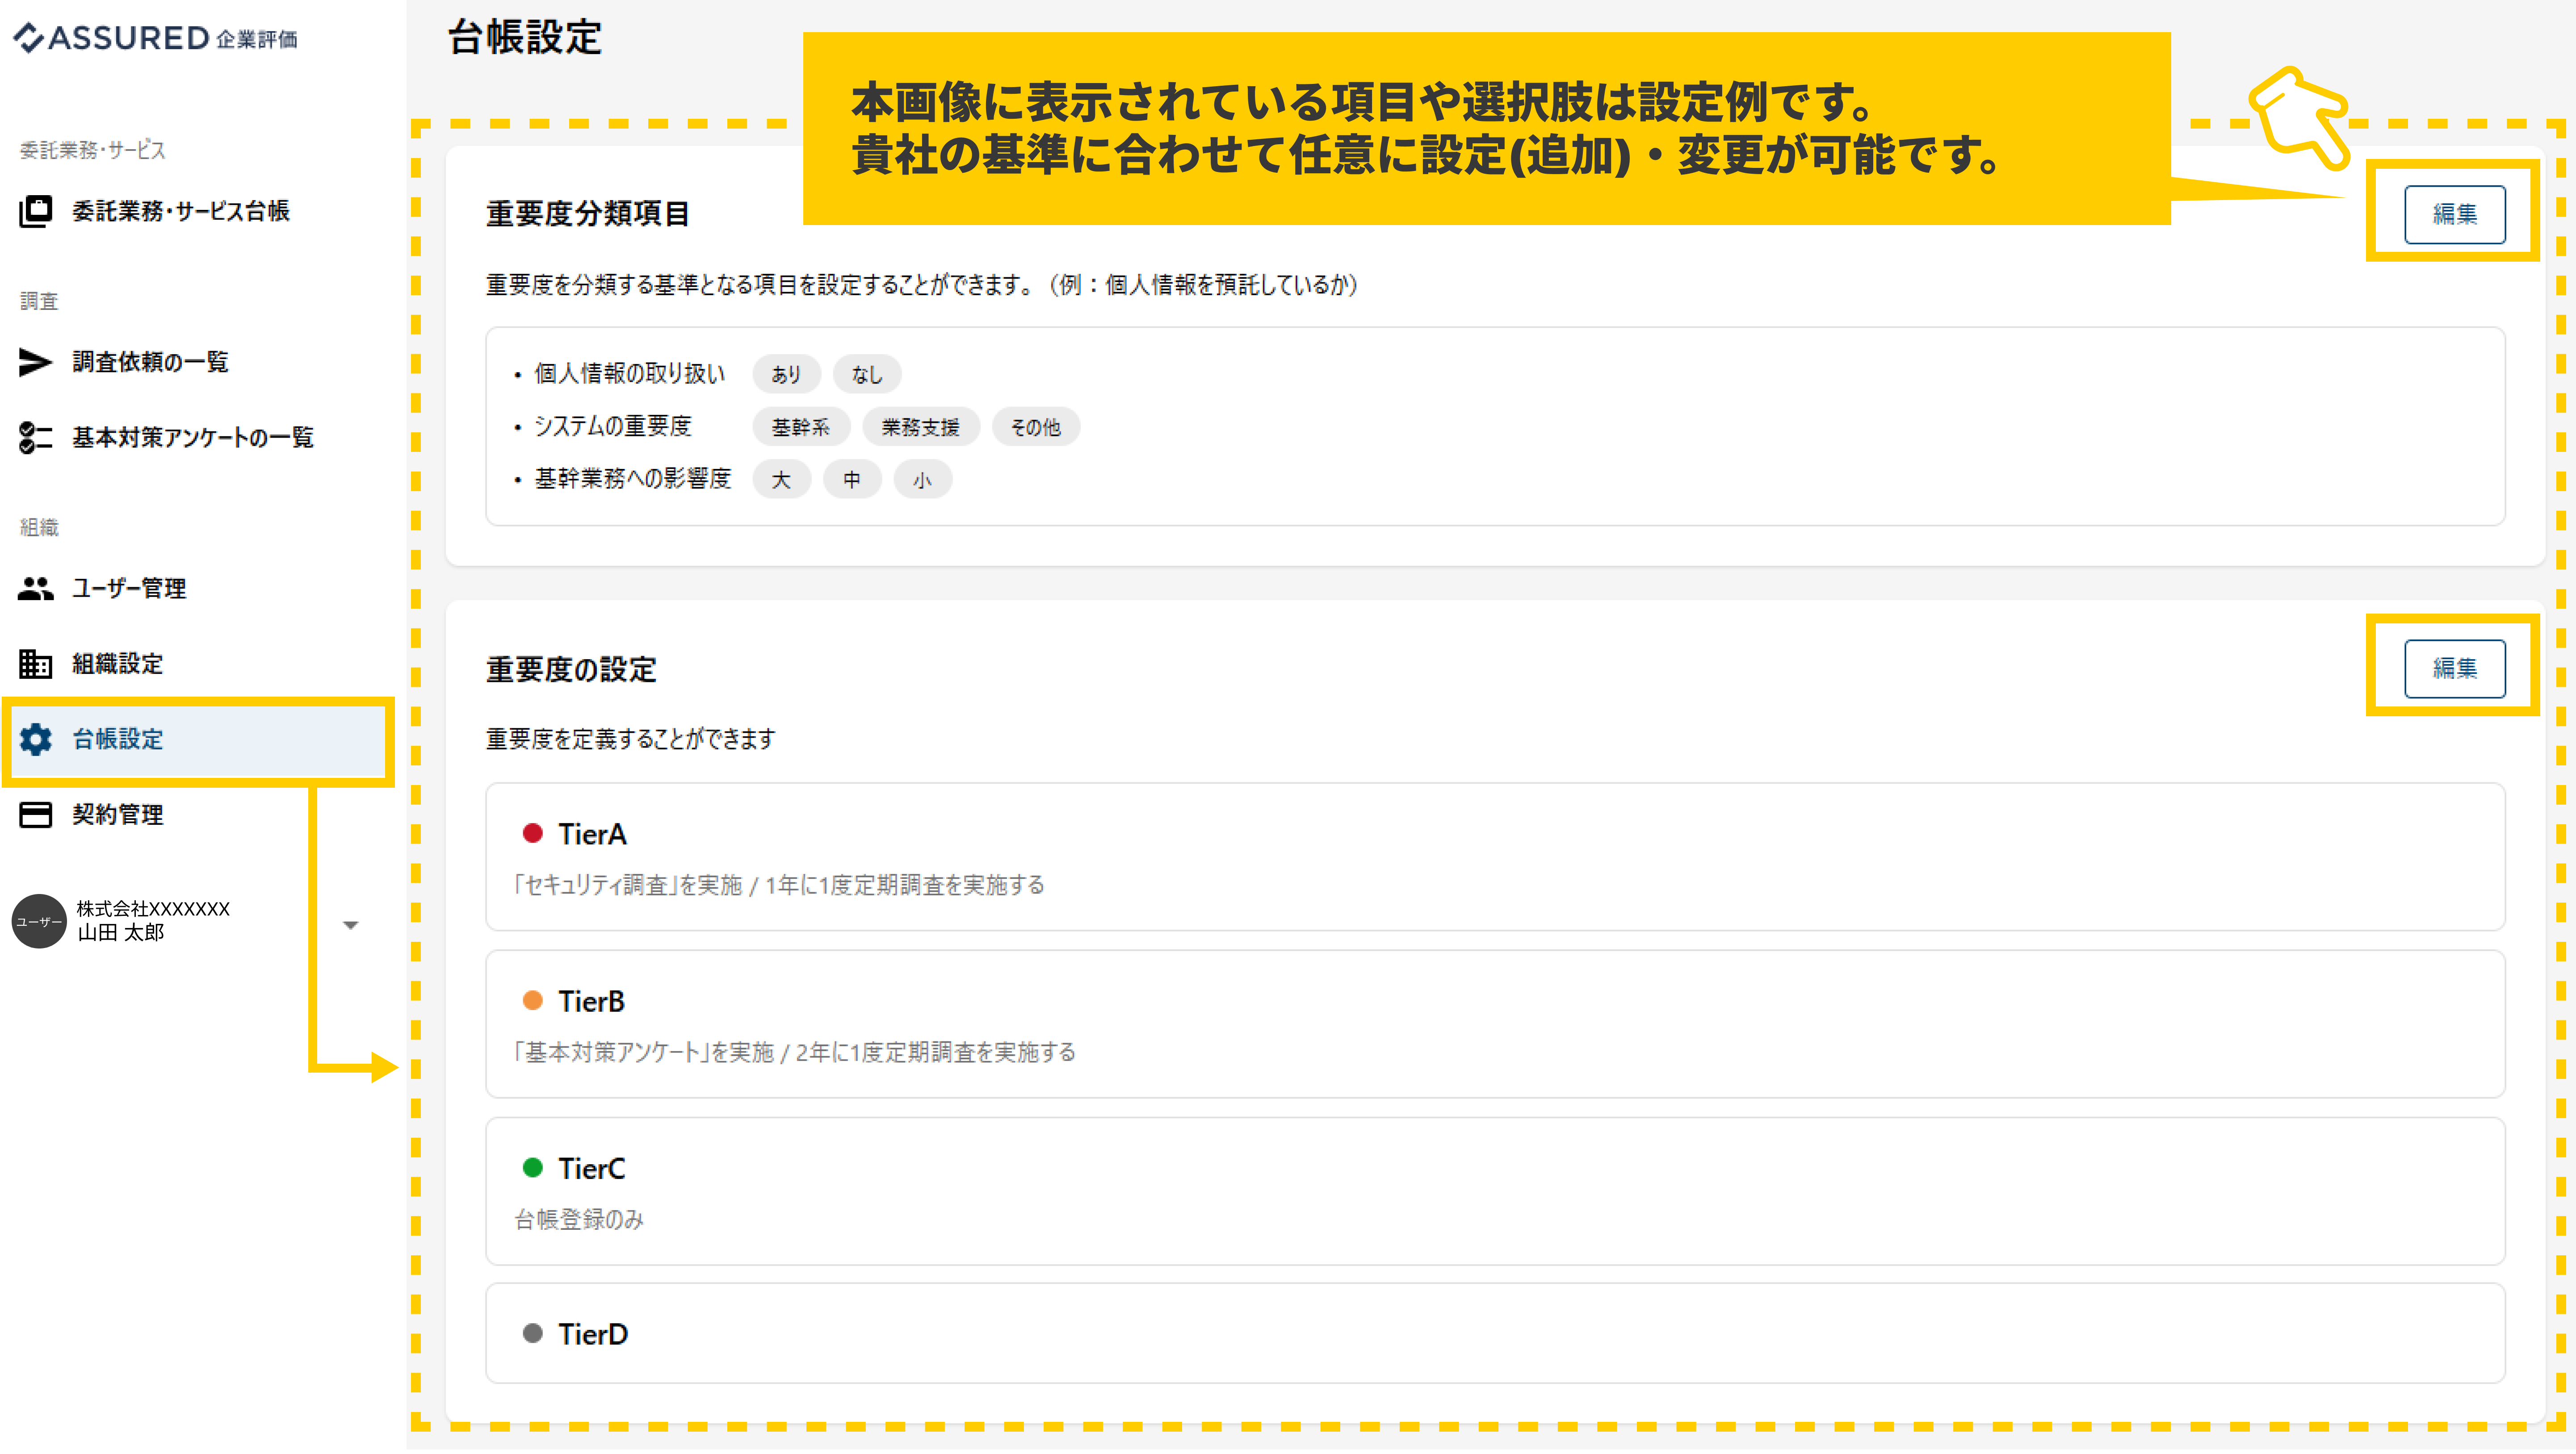Open 委託業務・サービス台帳 menu
This screenshot has height=1454, width=2576.
[x=181, y=212]
